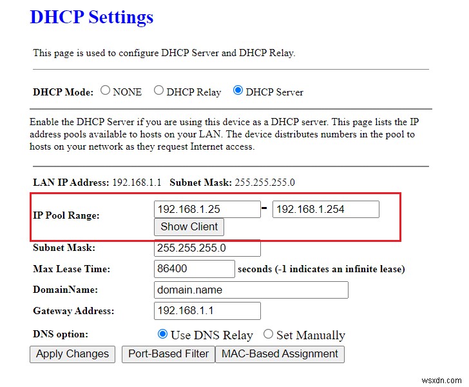Select the NONE DHCP mode radio button
This screenshot has height=387, width=469.
pos(105,90)
